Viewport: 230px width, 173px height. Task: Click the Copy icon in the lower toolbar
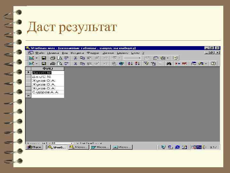82,63
